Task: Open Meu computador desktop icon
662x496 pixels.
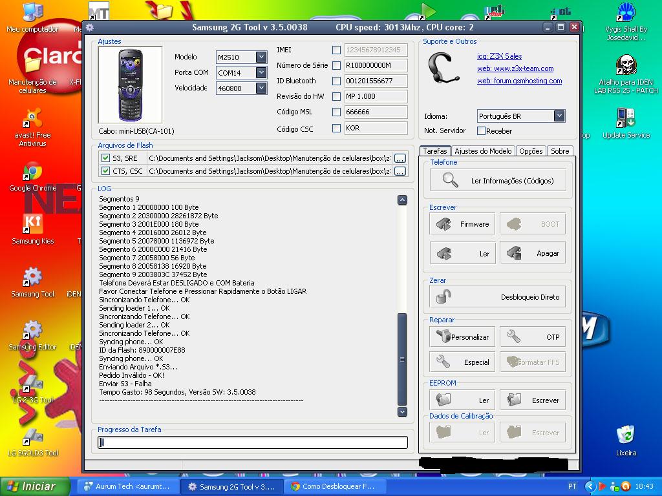Action: [32, 17]
